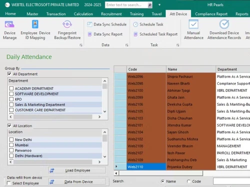Check the KPO department

pyautogui.click(x=11, y=99)
